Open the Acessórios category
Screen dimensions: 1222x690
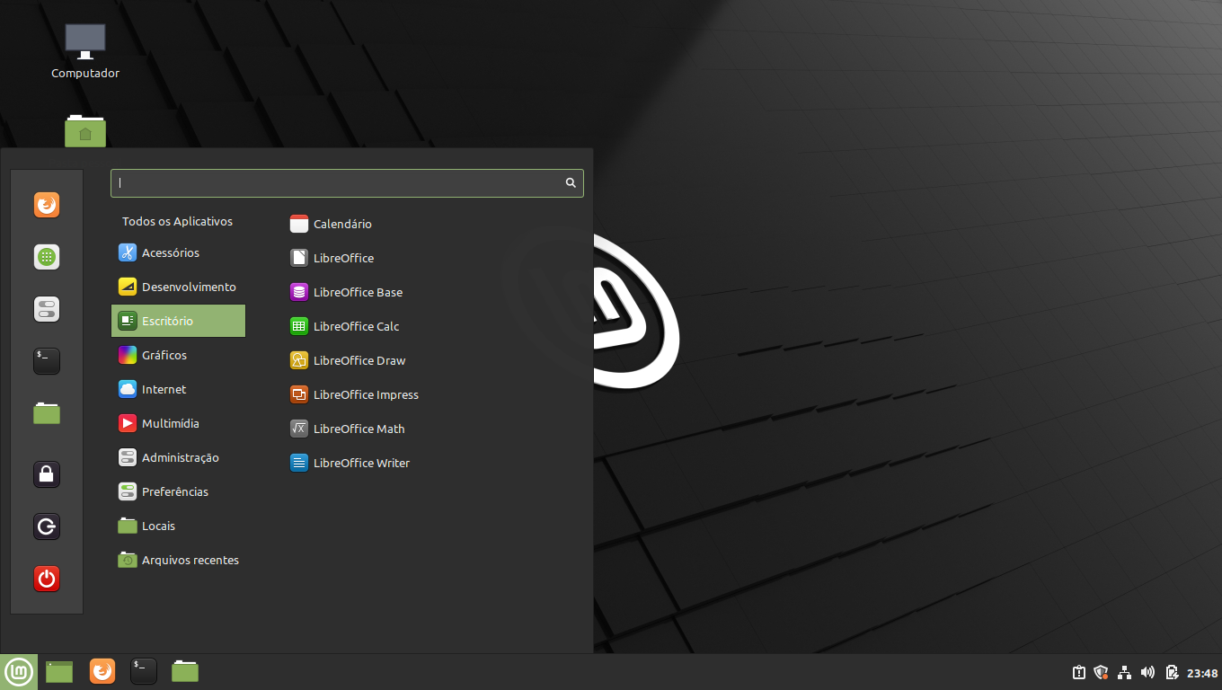(x=178, y=253)
